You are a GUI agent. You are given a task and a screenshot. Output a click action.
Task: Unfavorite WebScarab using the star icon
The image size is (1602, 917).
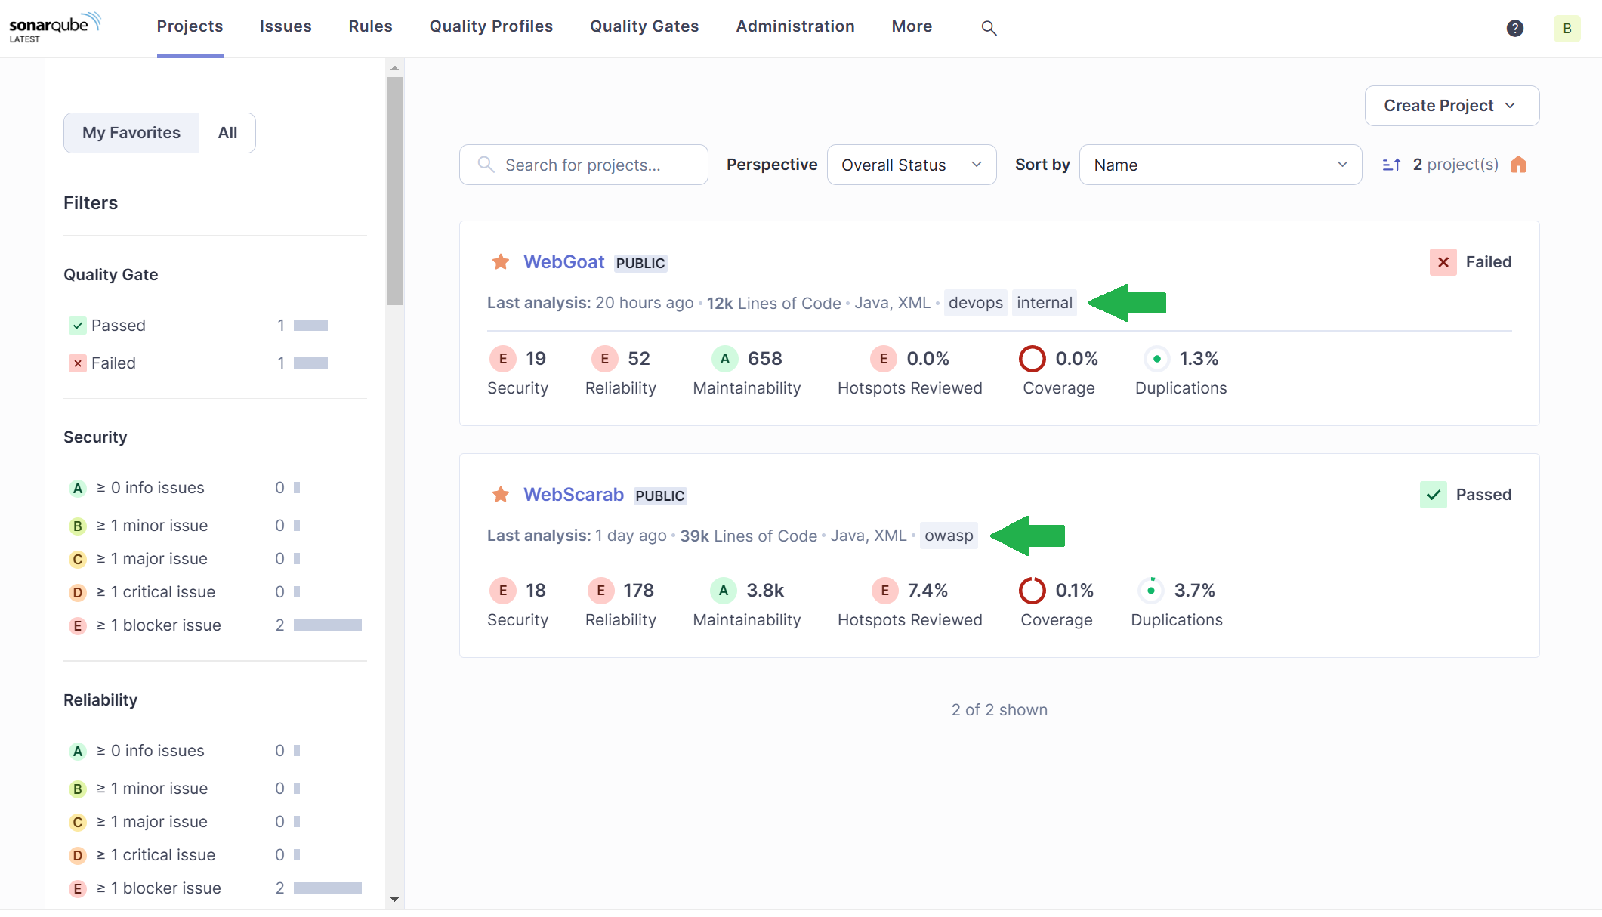(x=500, y=495)
